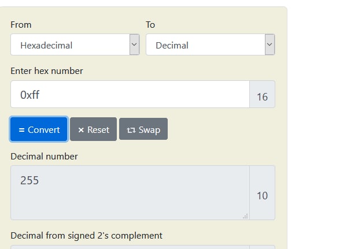Convert the hex number
This screenshot has height=249, width=347.
point(39,129)
